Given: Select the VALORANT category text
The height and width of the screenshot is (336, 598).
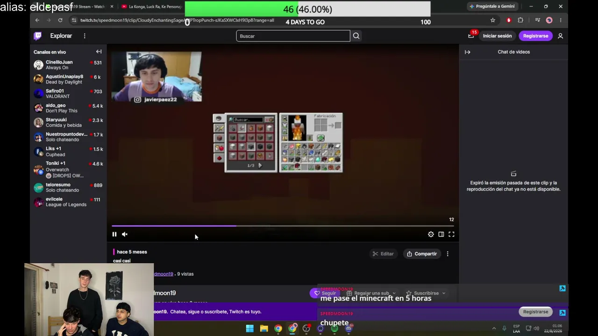Looking at the screenshot, I should pos(57,97).
